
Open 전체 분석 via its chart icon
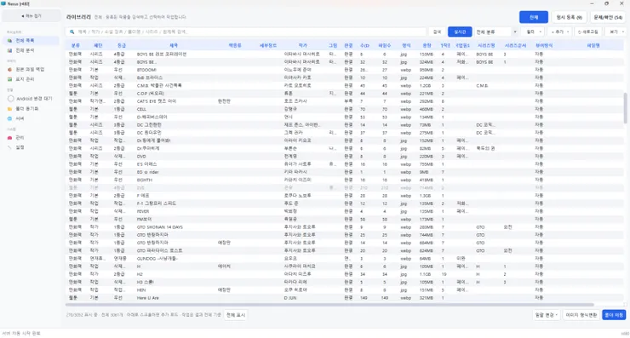[x=9, y=50]
